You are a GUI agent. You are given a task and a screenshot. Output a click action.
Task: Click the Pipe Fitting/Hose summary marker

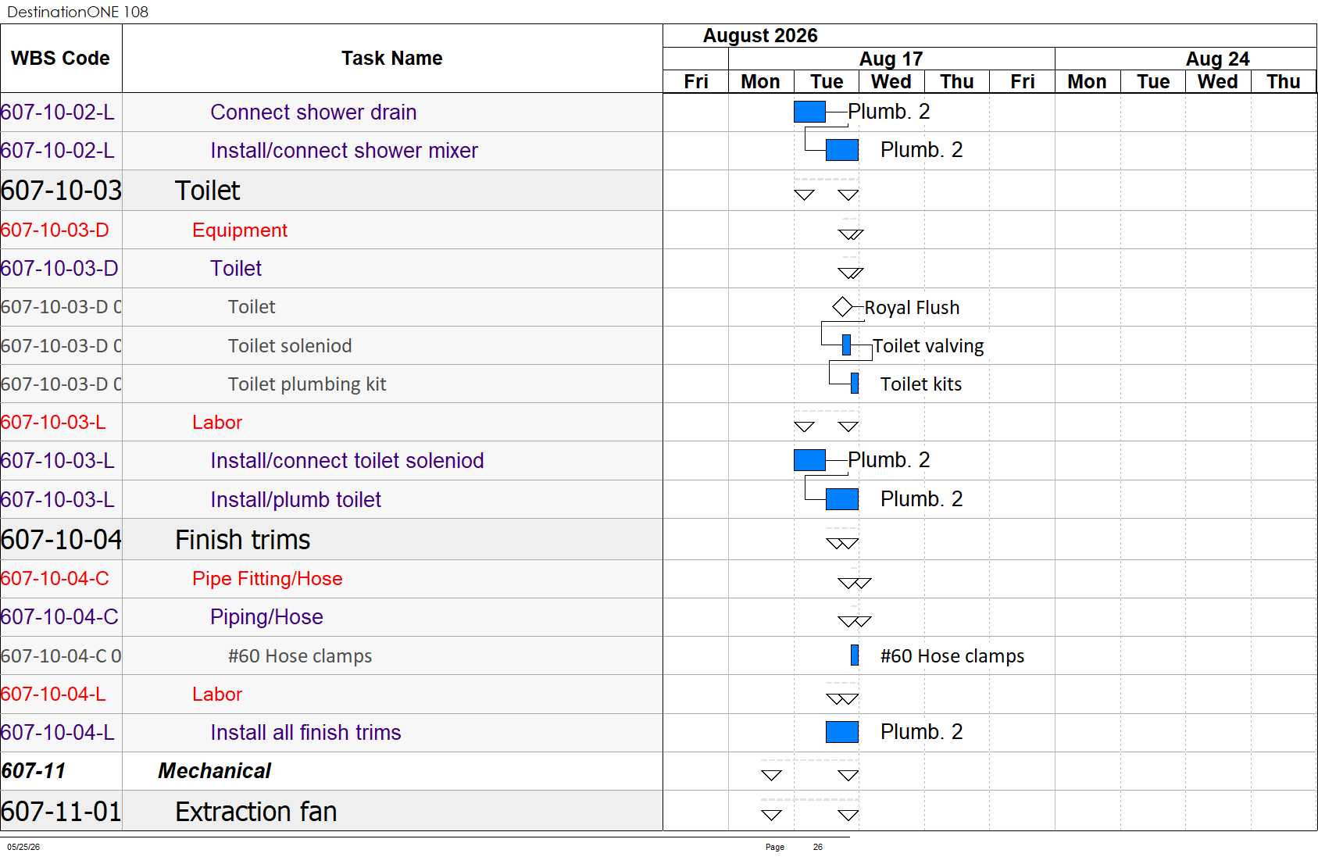855,582
